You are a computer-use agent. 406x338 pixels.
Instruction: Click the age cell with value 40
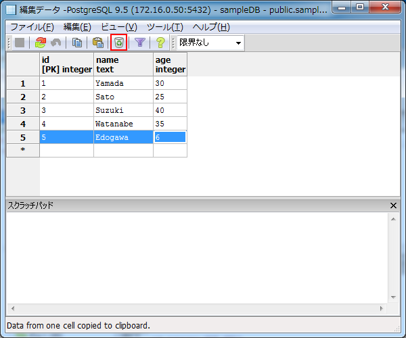170,110
